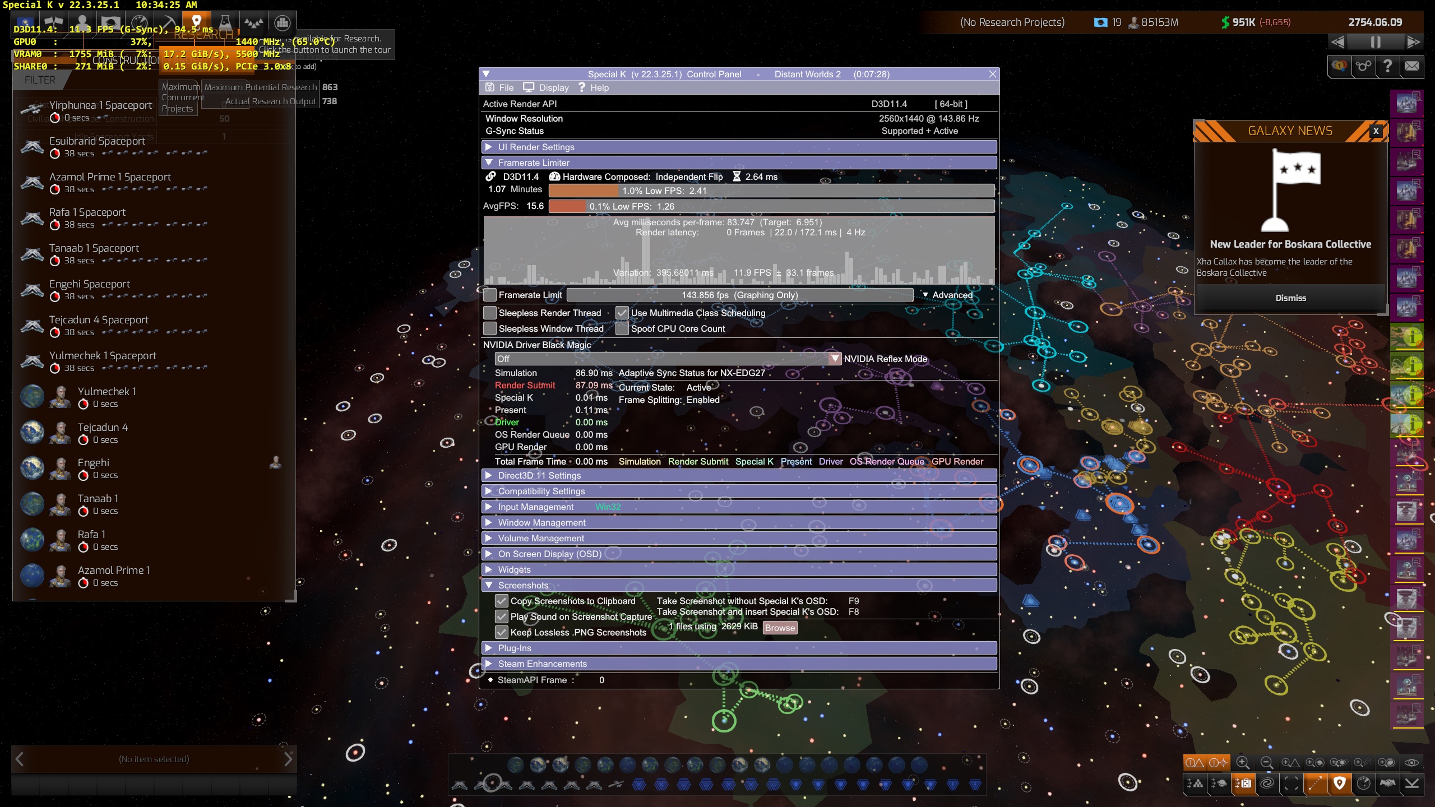Zoom to solar system level icon
The height and width of the screenshot is (807, 1435).
click(x=1339, y=762)
